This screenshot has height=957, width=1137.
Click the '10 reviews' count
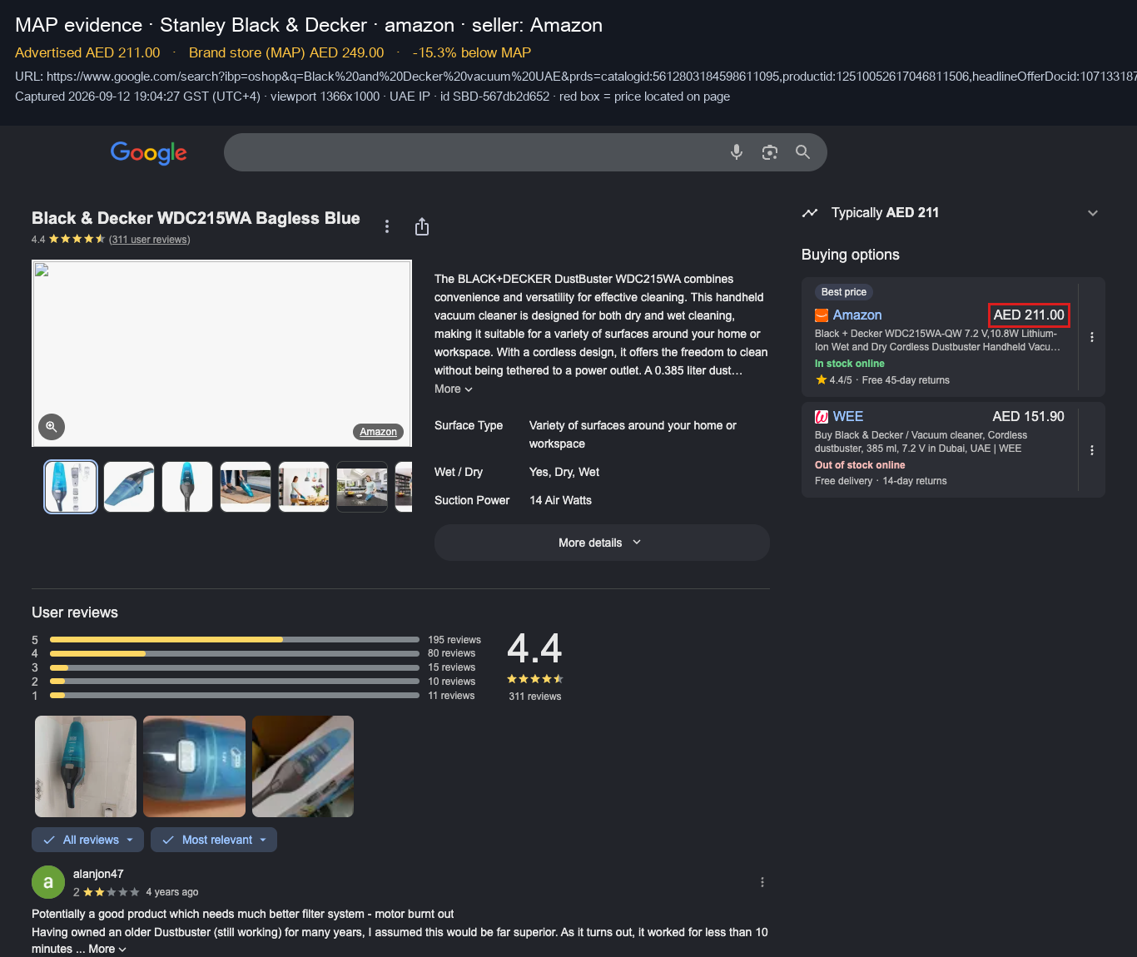pos(452,682)
